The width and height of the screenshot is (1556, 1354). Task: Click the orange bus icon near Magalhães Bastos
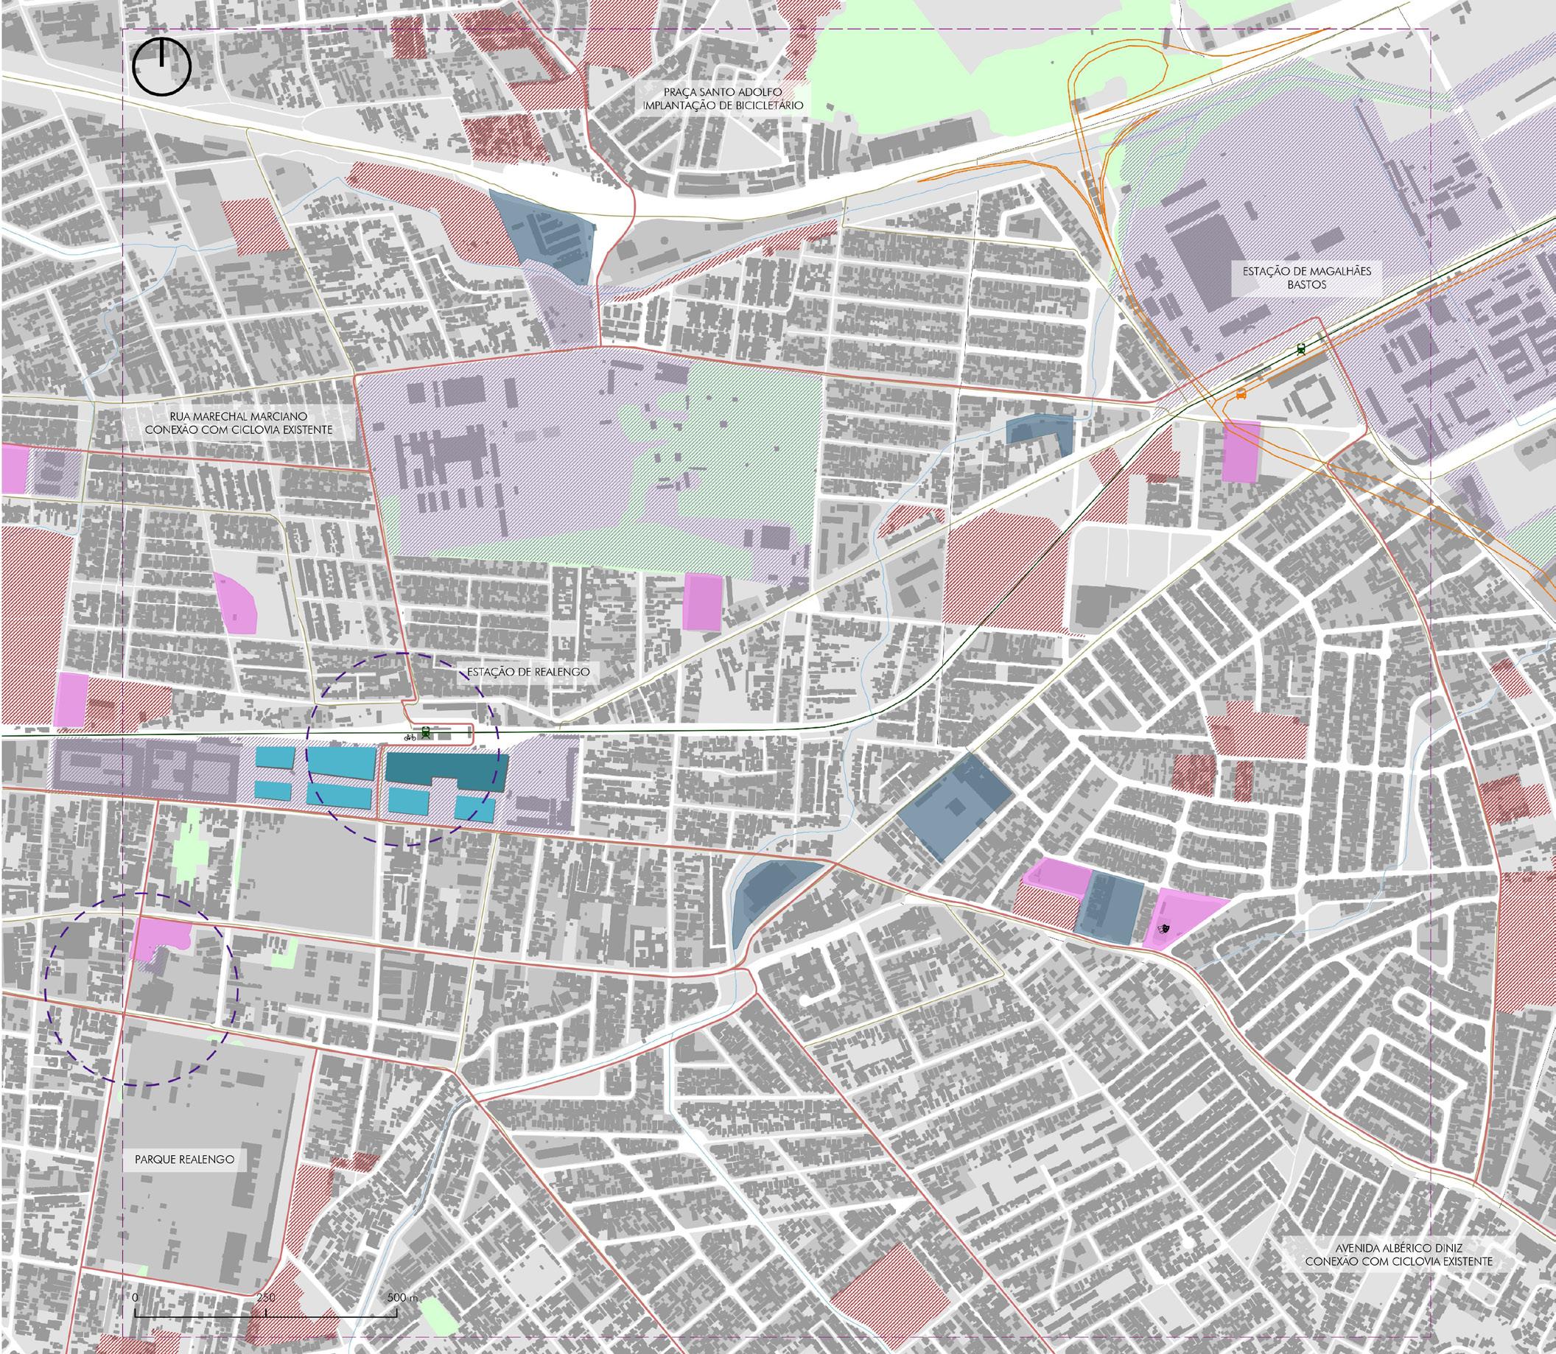1241,393
